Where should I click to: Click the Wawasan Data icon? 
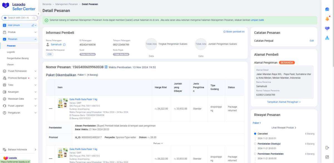[4, 99]
